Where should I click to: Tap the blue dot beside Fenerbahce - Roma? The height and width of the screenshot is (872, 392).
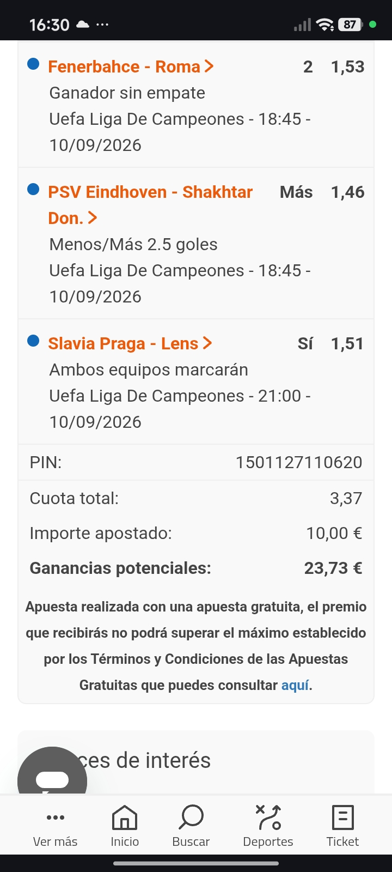pos(33,64)
